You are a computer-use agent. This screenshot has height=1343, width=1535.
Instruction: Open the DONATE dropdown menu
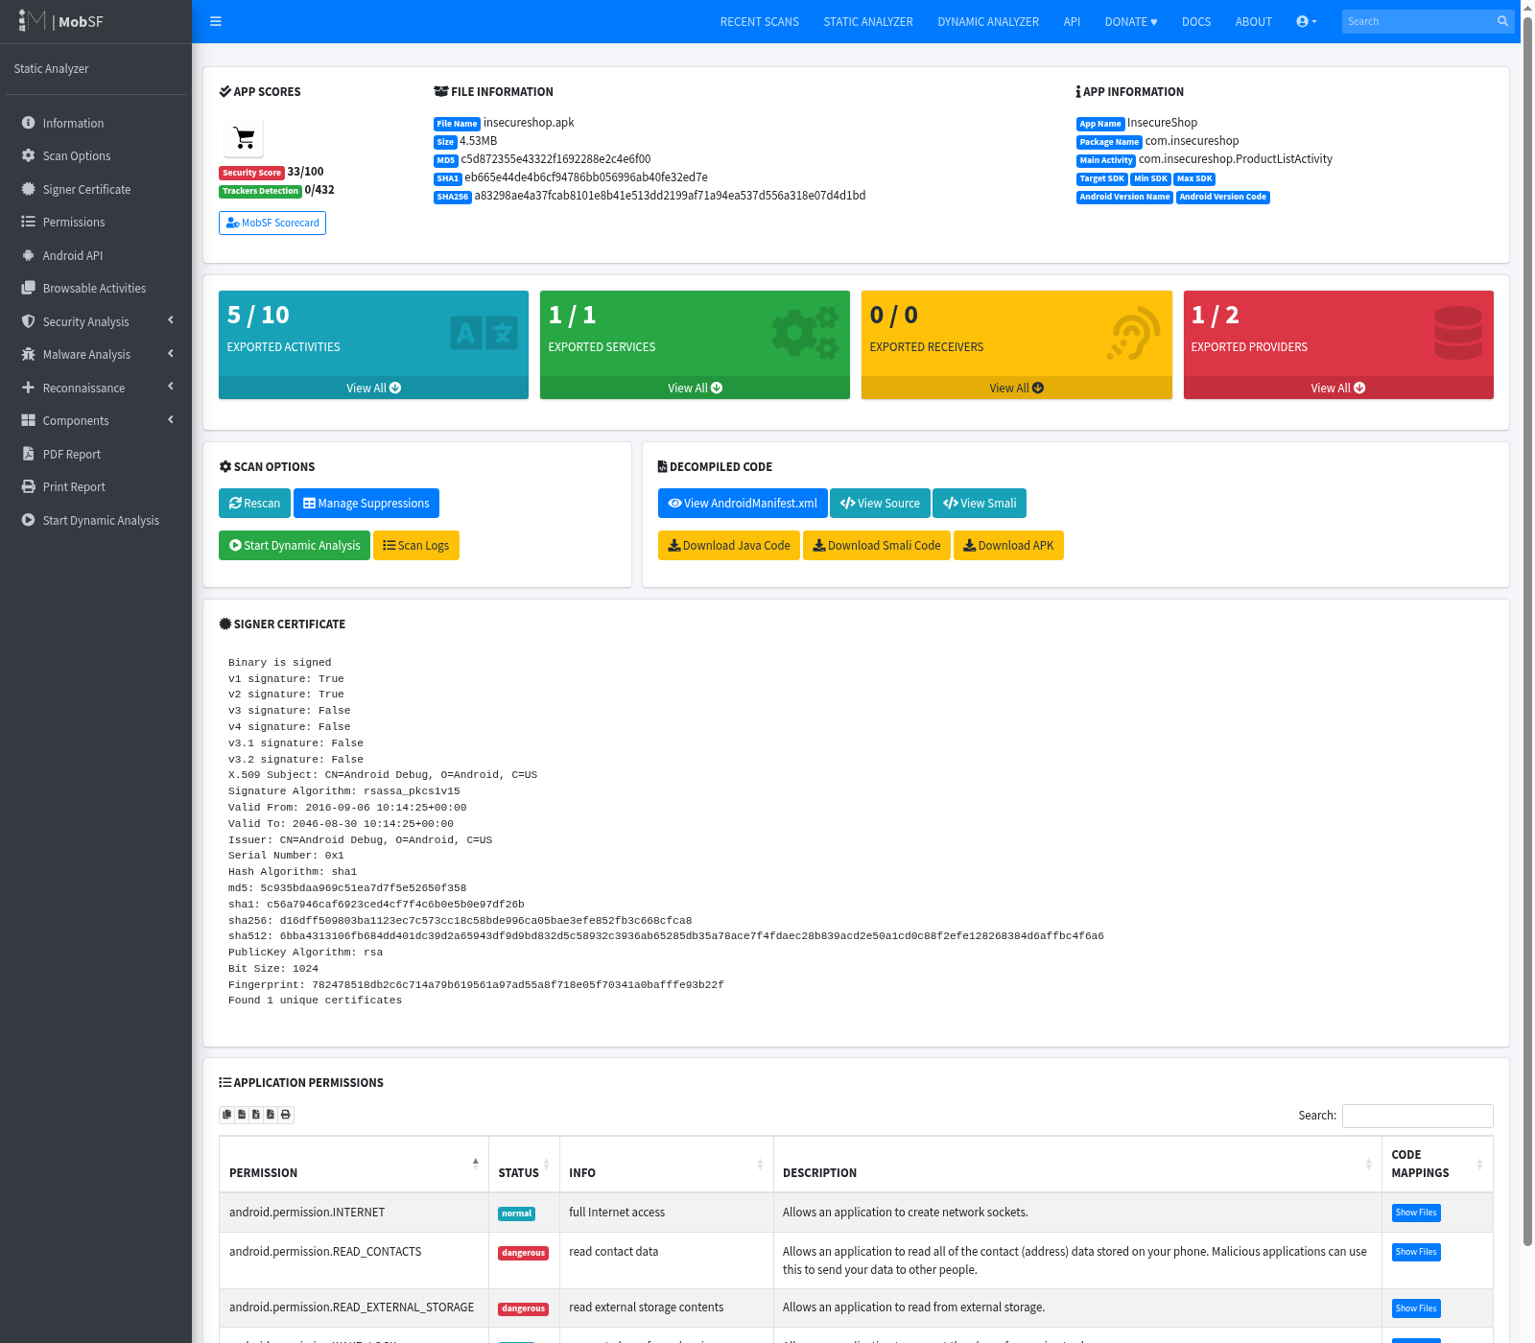(1131, 21)
